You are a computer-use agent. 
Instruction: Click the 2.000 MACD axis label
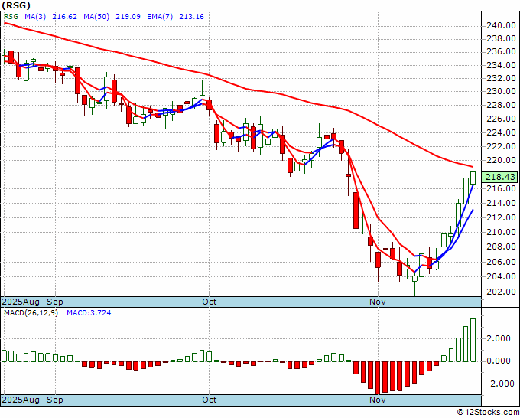click(x=499, y=338)
